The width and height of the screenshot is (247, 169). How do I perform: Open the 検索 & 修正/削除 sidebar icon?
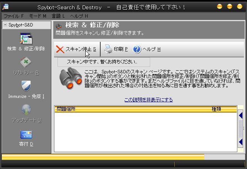[x=26, y=39]
